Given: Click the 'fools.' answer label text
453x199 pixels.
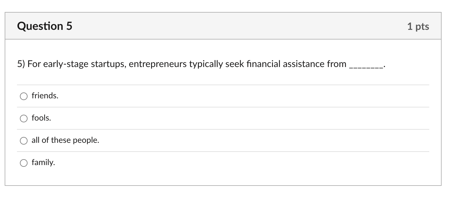Looking at the screenshot, I should tap(41, 118).
